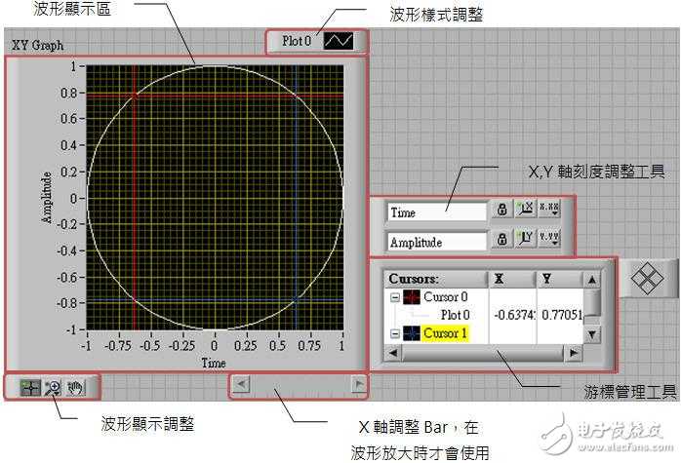Image resolution: width=681 pixels, height=463 pixels.
Task: Click the Plot 0 legend label
Action: pyautogui.click(x=297, y=41)
